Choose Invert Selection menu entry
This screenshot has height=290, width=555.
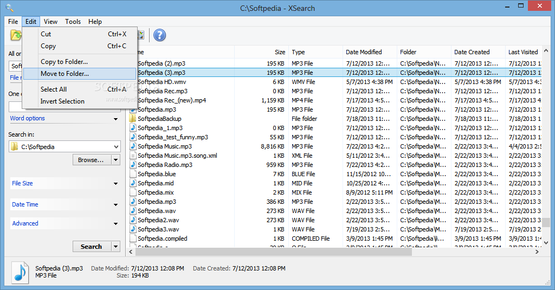tap(79, 101)
